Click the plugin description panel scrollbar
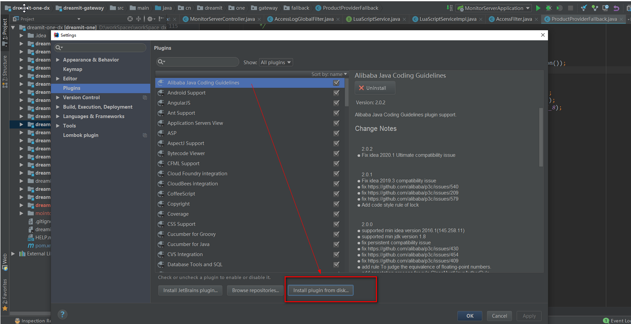This screenshot has width=631, height=324. pos(541,137)
